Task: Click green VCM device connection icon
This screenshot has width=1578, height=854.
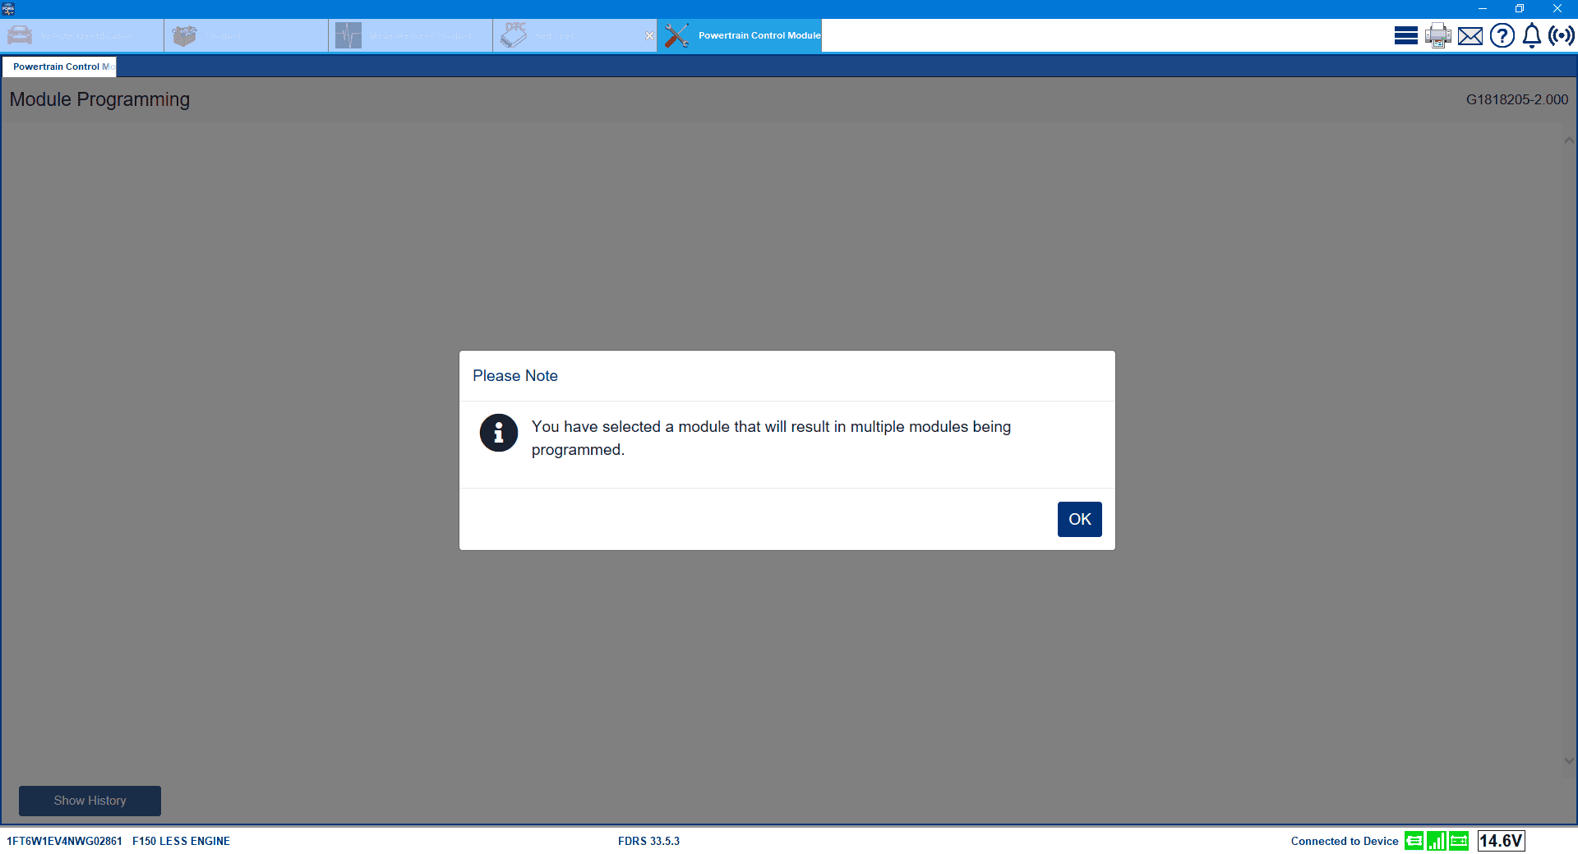Action: coord(1414,841)
